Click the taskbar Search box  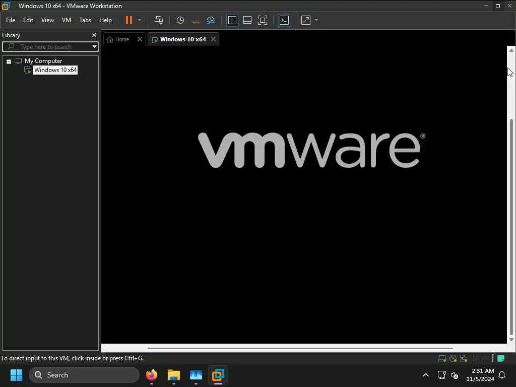pyautogui.click(x=84, y=375)
